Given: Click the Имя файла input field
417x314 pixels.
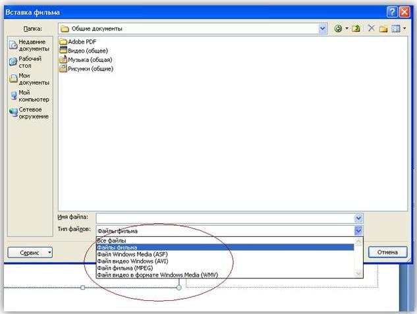Looking at the screenshot, I should (225, 219).
